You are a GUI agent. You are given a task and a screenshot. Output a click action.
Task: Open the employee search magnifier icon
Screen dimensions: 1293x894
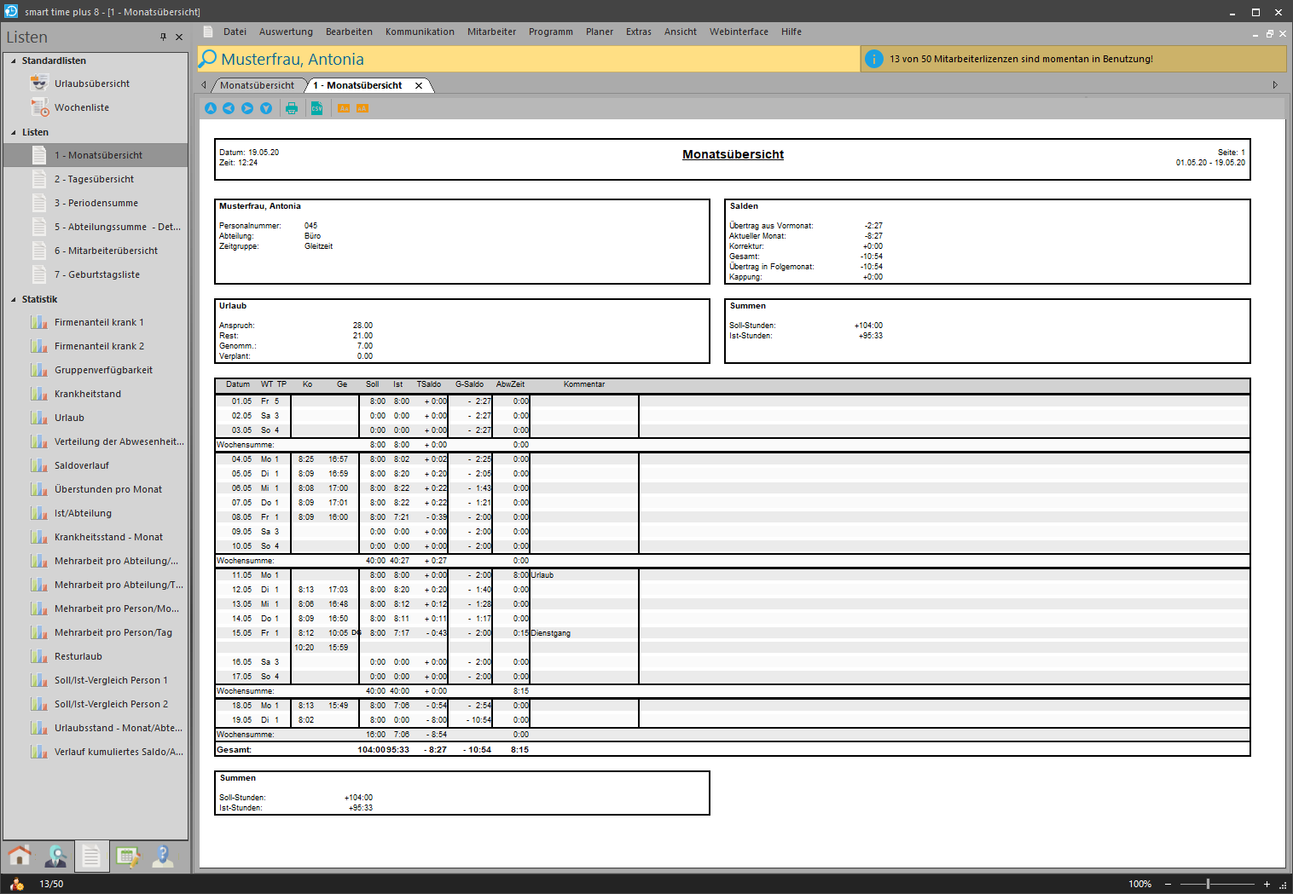[208, 59]
